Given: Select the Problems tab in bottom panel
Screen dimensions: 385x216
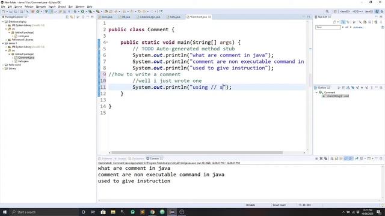Looking at the screenshot, I should [x=106, y=158].
